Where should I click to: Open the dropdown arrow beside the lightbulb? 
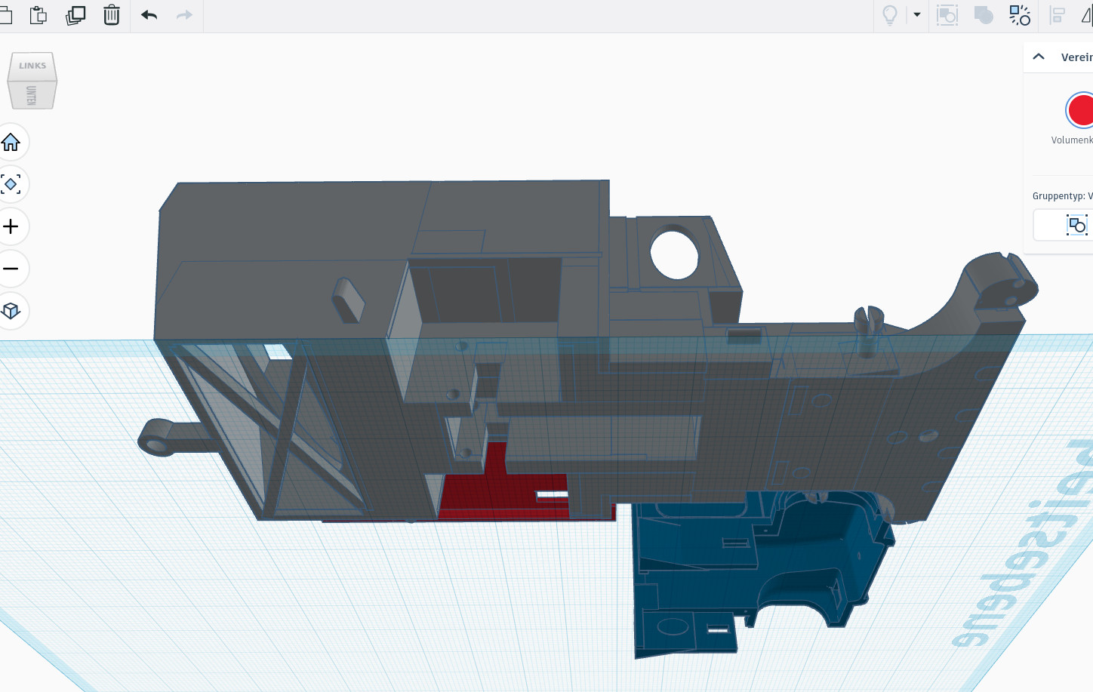click(x=917, y=15)
